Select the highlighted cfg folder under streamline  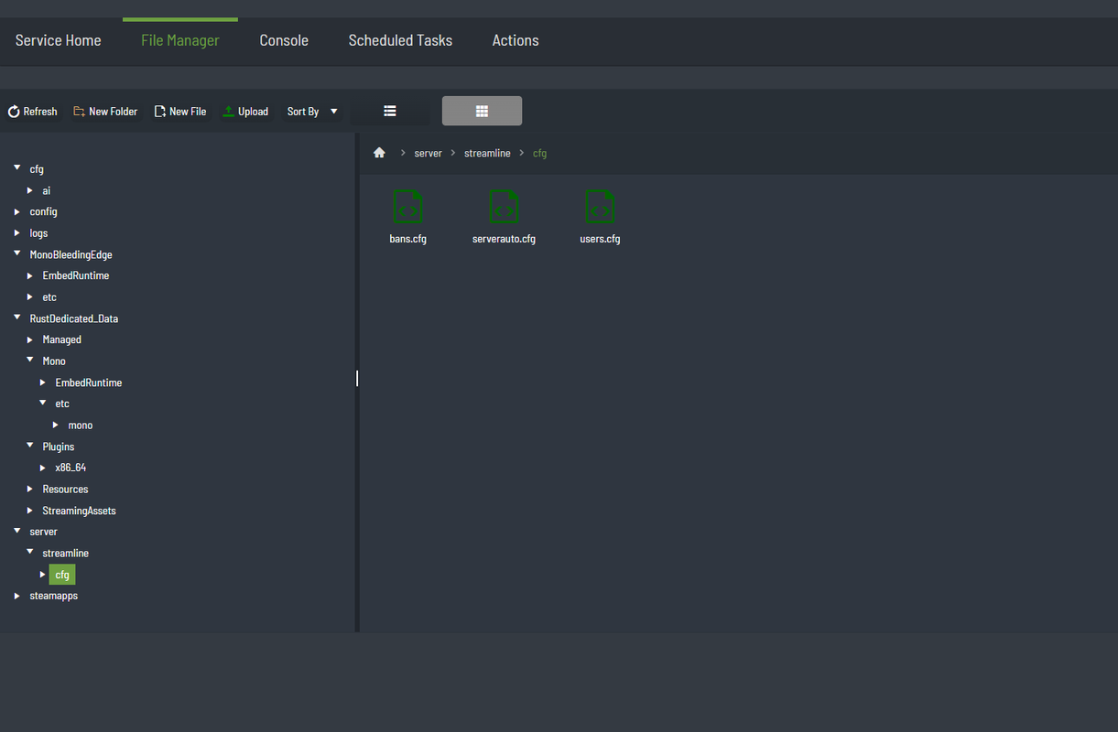62,575
